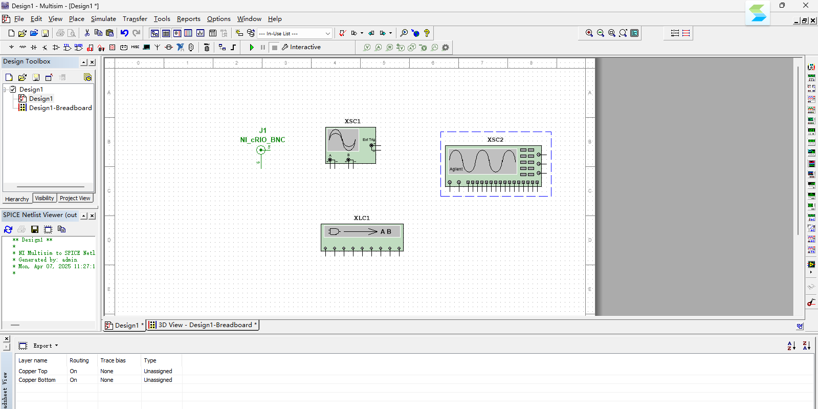Open the Grapher from the main toolbar
The width and height of the screenshot is (818, 409).
click(x=200, y=33)
